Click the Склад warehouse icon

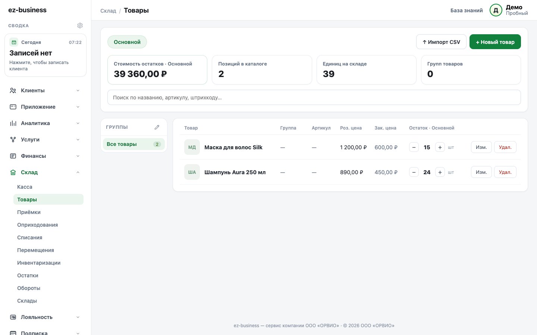(x=13, y=172)
